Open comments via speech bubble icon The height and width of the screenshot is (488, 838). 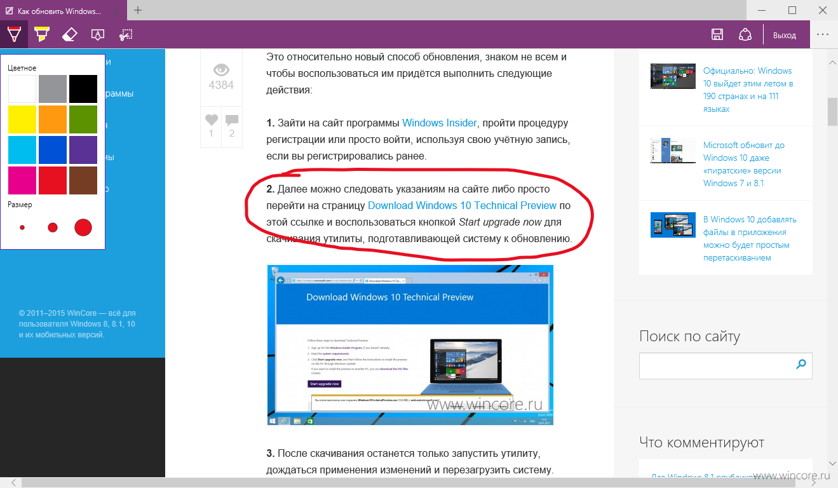pos(232,119)
